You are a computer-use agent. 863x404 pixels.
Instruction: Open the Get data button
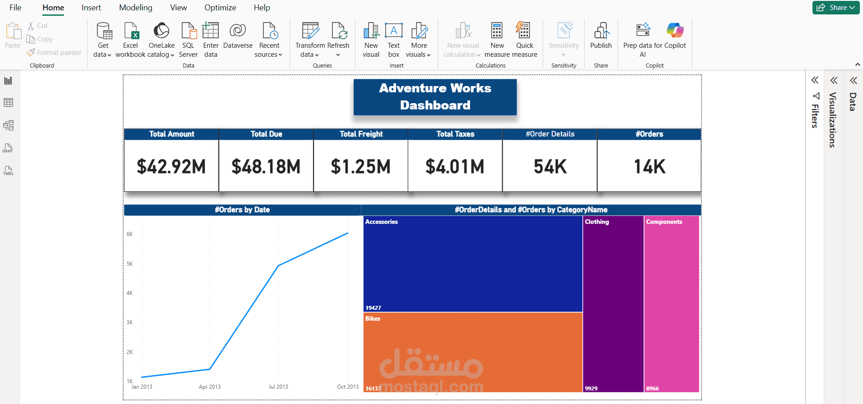103,40
